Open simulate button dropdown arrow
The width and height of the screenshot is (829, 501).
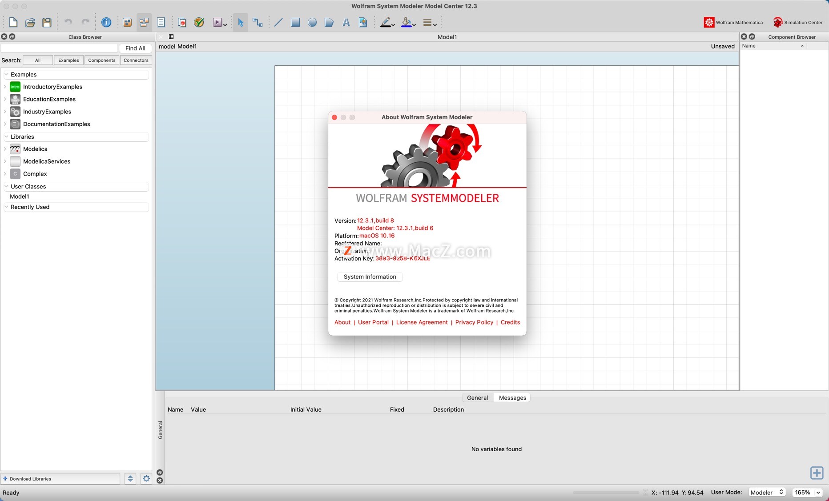[x=225, y=24]
